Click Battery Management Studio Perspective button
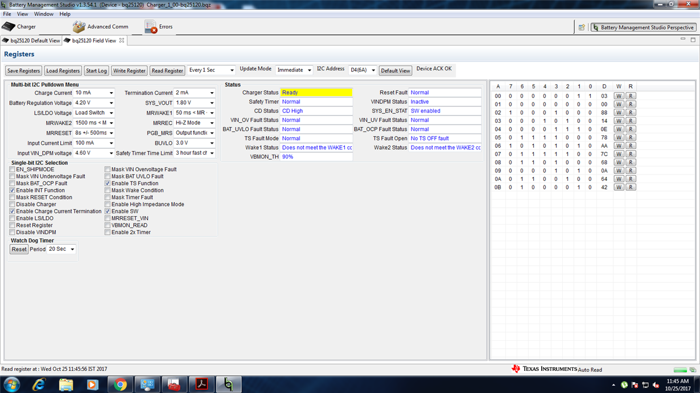 [x=643, y=27]
